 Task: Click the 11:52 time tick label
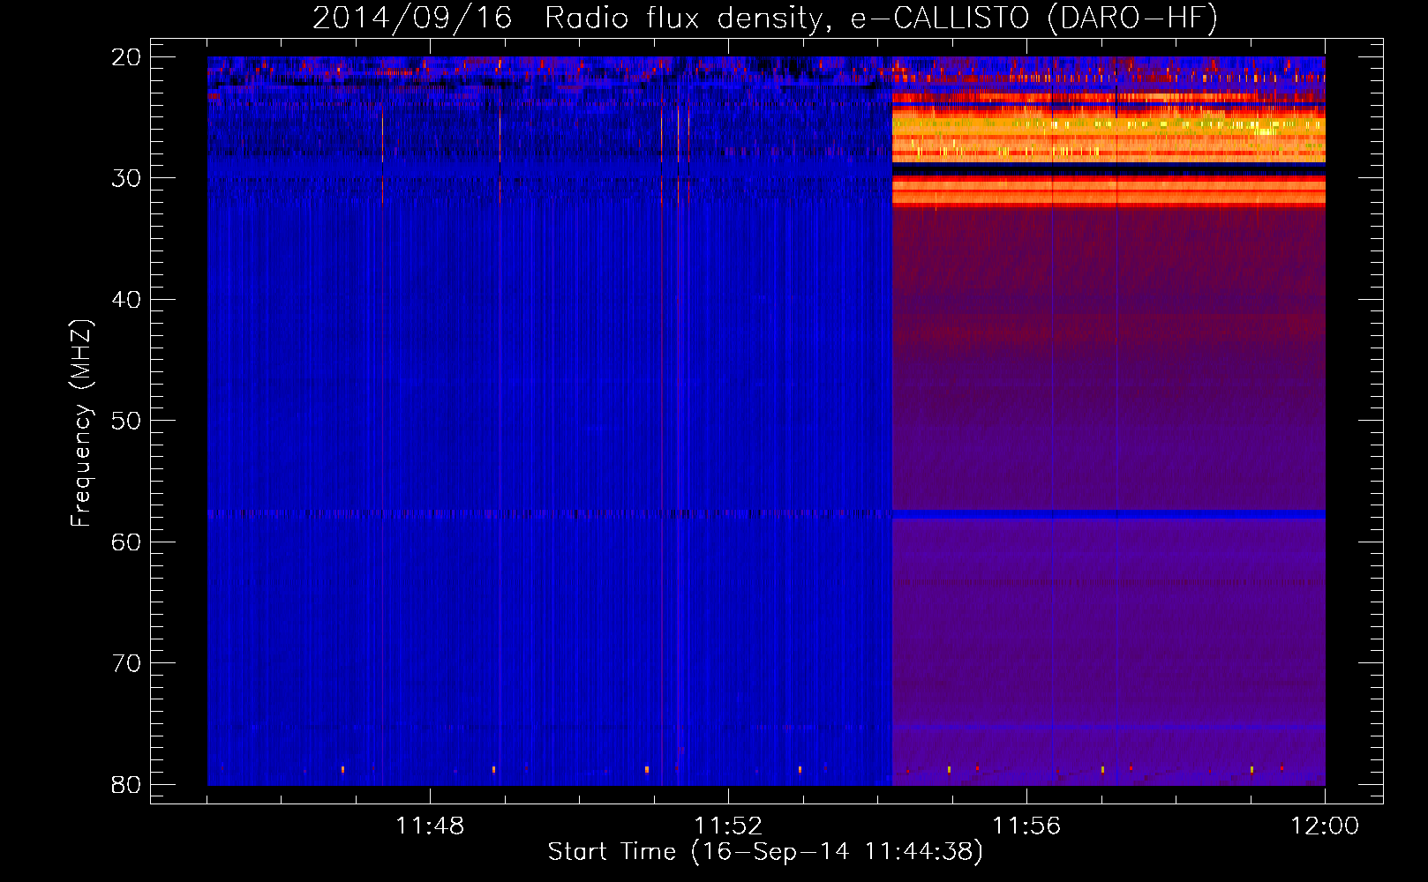(x=728, y=826)
